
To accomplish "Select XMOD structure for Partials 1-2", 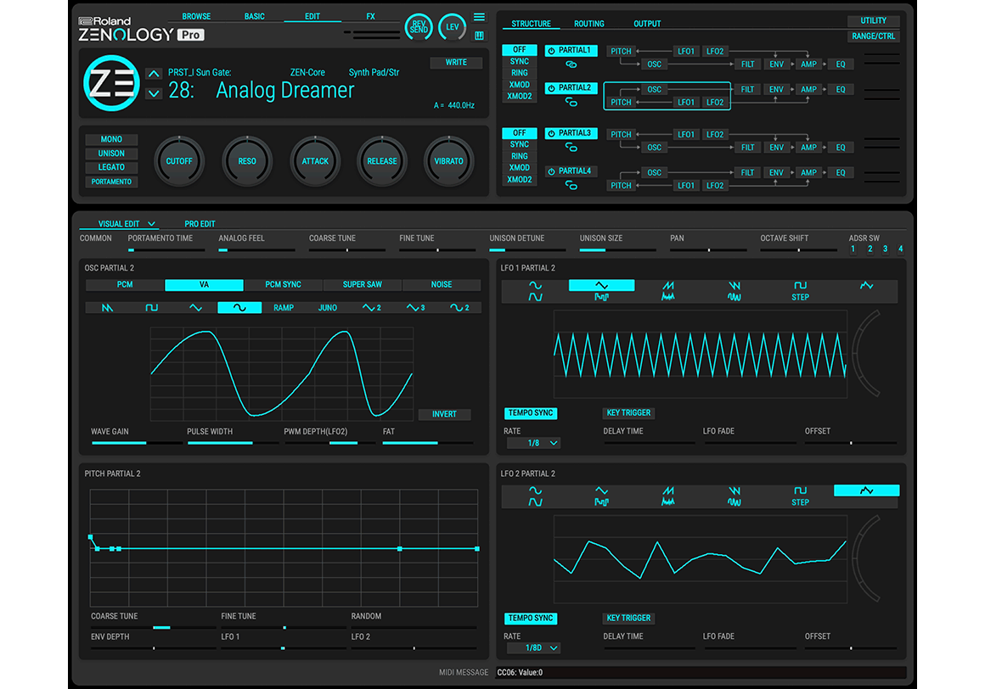I will tap(520, 85).
